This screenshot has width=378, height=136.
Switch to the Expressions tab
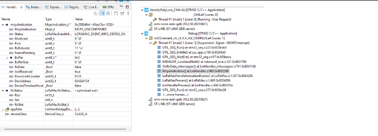click(x=53, y=7)
